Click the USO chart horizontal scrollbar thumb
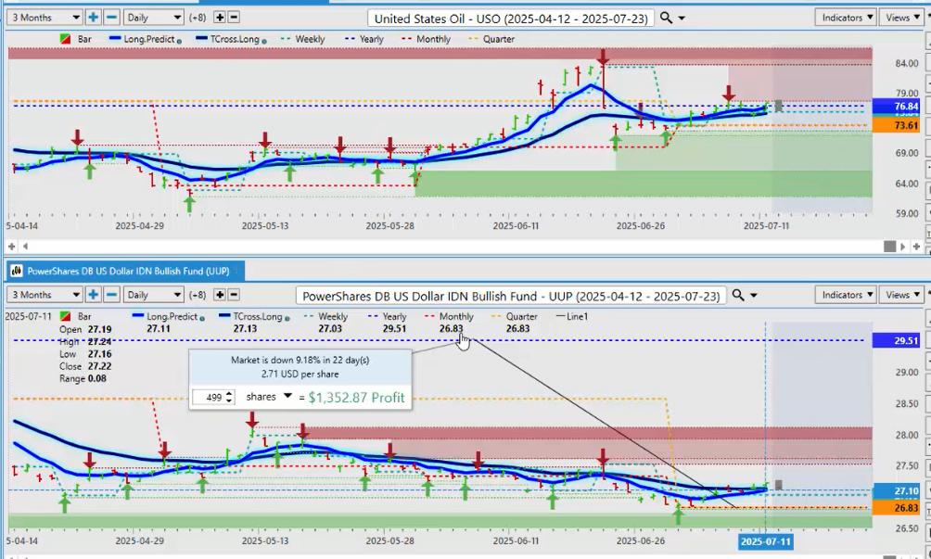 890,247
